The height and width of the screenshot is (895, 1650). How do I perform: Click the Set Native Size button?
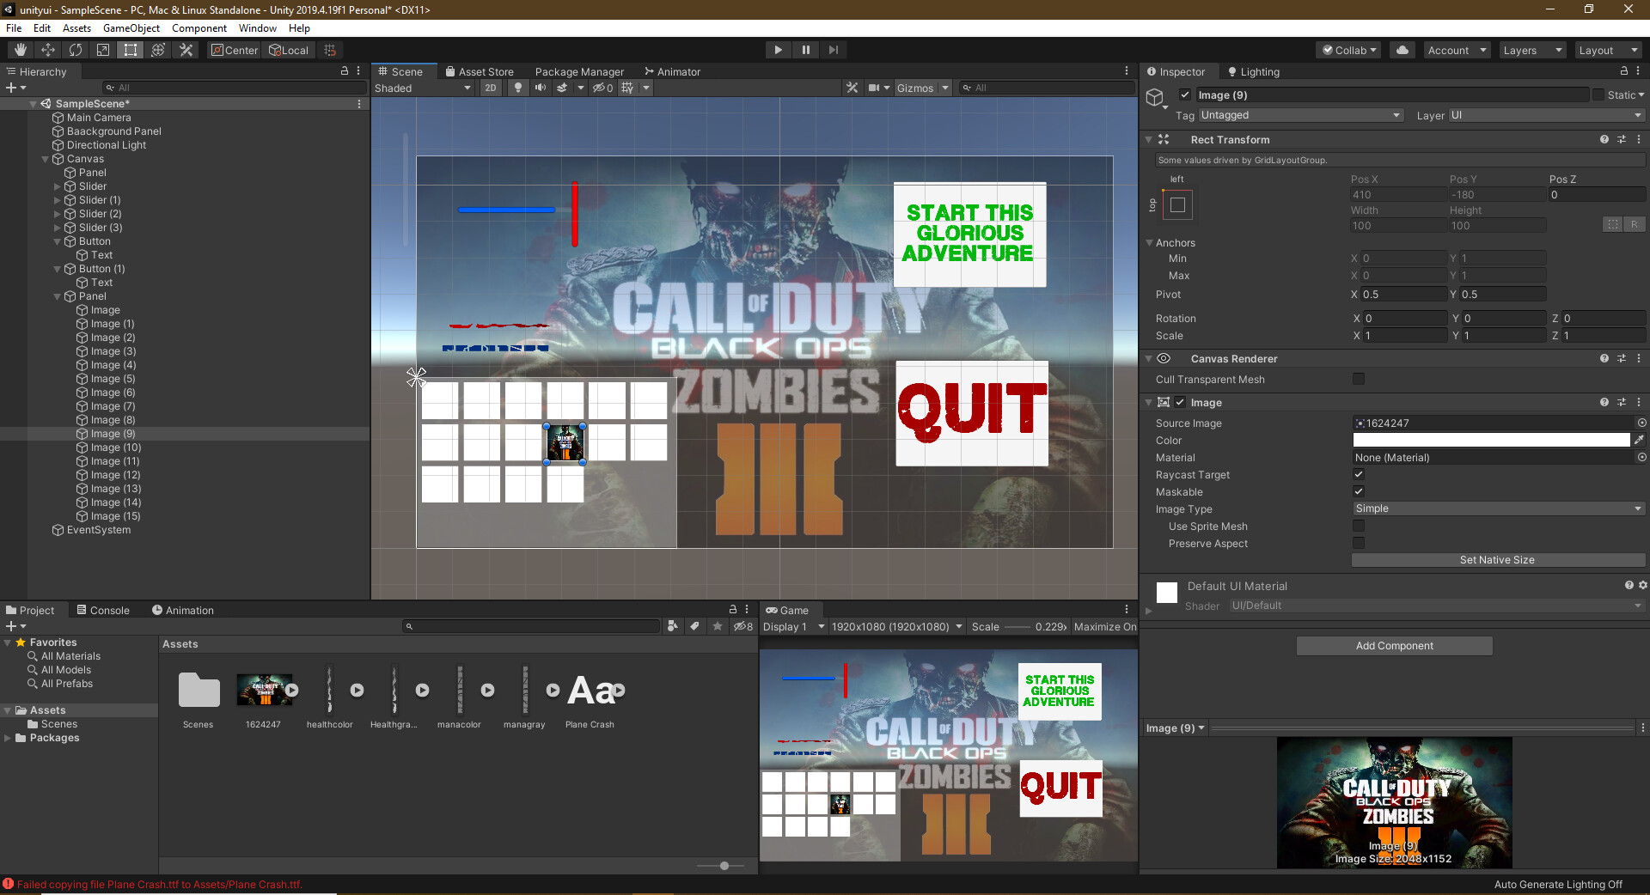(1497, 559)
